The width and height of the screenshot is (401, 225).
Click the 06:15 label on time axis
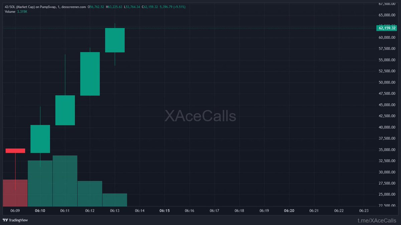[164, 211]
